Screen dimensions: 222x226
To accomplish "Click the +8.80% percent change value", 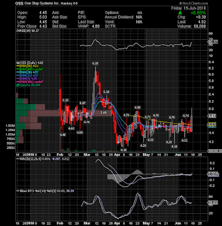I will 198,13.
